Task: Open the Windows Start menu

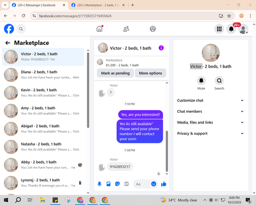Action: coord(6,200)
